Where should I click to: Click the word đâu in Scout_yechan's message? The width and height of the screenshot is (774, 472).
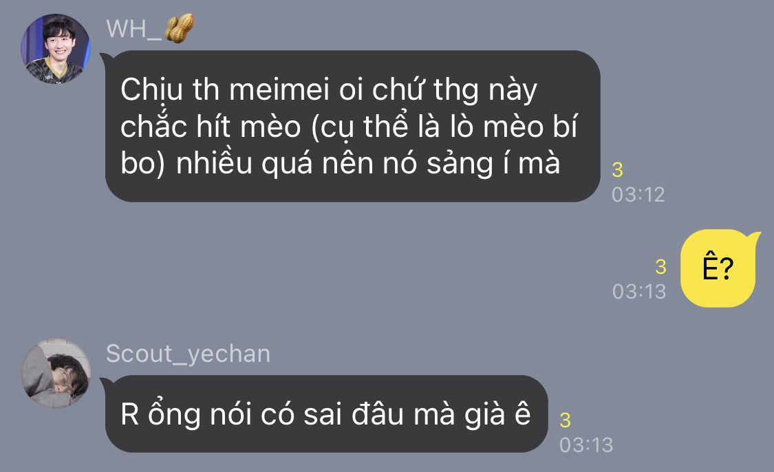pos(377,414)
